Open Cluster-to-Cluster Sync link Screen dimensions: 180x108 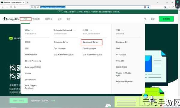[x=124, y=74]
